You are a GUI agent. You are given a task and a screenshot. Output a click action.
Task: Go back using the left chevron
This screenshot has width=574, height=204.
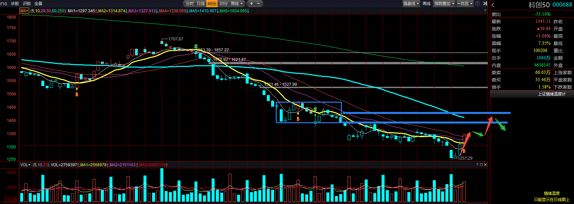coord(493,5)
